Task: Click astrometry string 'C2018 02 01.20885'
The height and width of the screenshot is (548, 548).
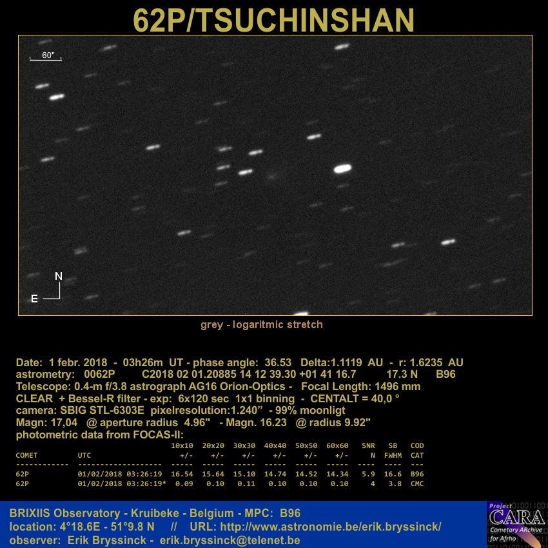Action: tap(189, 375)
